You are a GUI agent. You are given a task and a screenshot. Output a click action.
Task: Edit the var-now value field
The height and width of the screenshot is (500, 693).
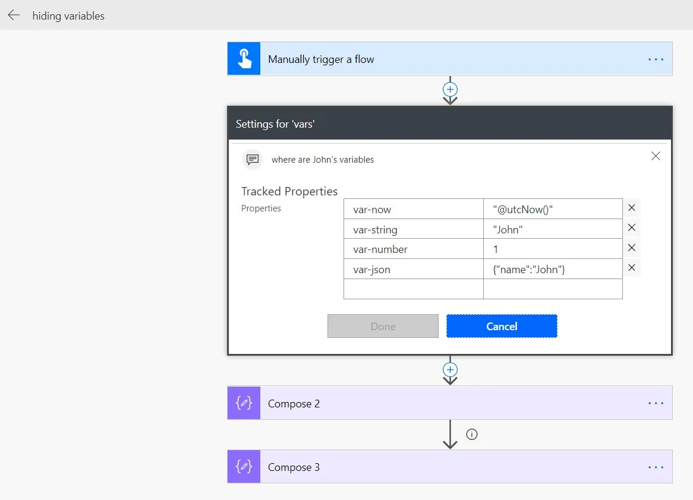552,209
